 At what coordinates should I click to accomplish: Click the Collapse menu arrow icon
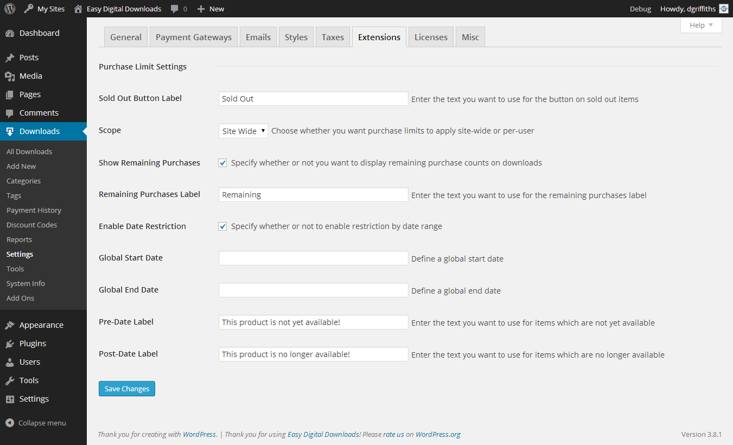(x=10, y=423)
